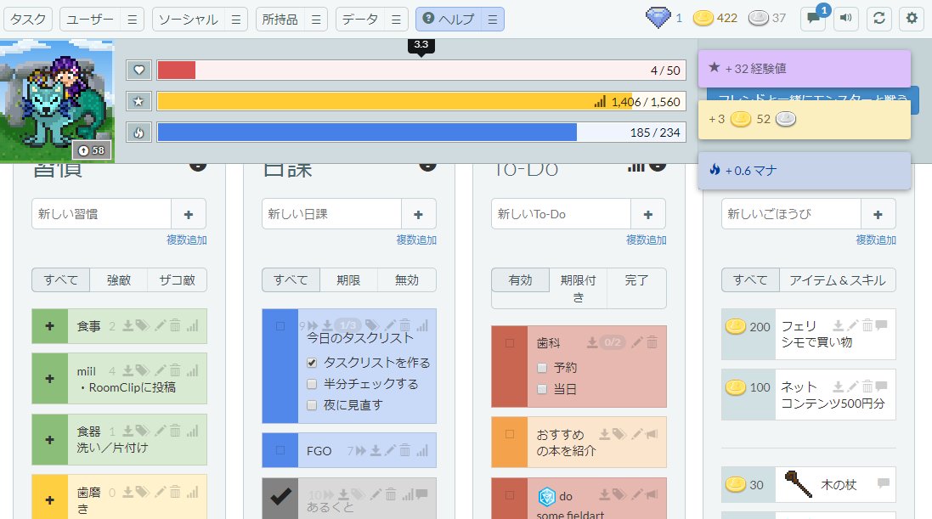The width and height of the screenshot is (932, 519).
Task: Edit the 歯科 to-do with pencil icon
Action: click(636, 342)
